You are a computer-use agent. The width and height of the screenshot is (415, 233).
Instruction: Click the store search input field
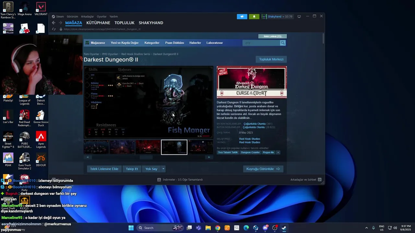click(x=261, y=43)
